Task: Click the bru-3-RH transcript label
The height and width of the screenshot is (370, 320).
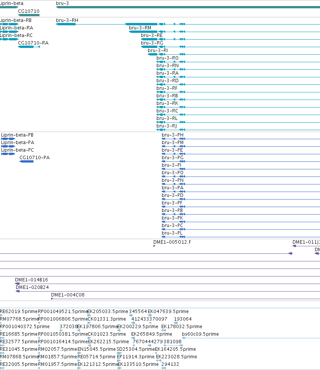Action: (x=67, y=20)
